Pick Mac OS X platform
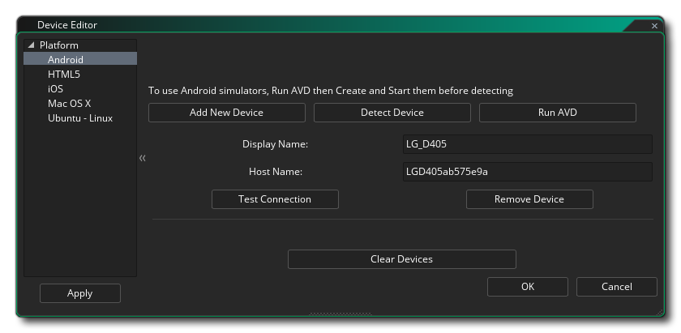This screenshot has width=681, height=333. point(69,104)
